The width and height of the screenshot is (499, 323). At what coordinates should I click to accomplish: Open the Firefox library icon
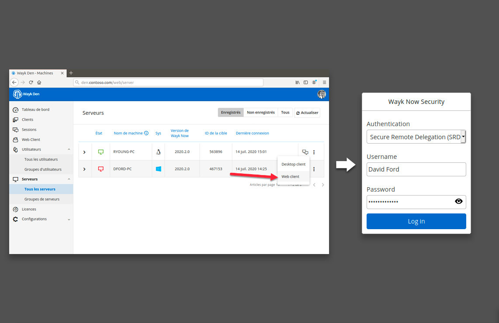(x=297, y=82)
